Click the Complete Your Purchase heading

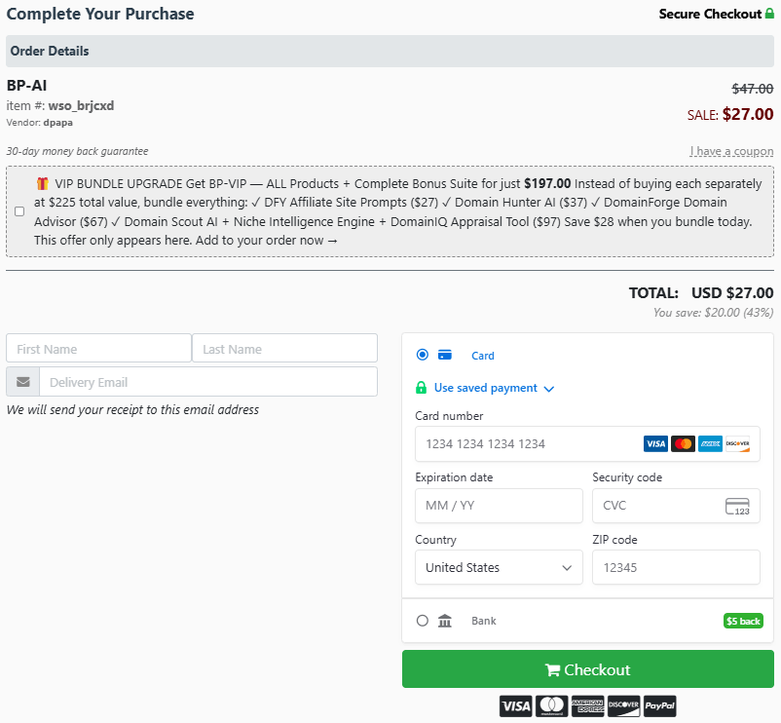(x=100, y=14)
